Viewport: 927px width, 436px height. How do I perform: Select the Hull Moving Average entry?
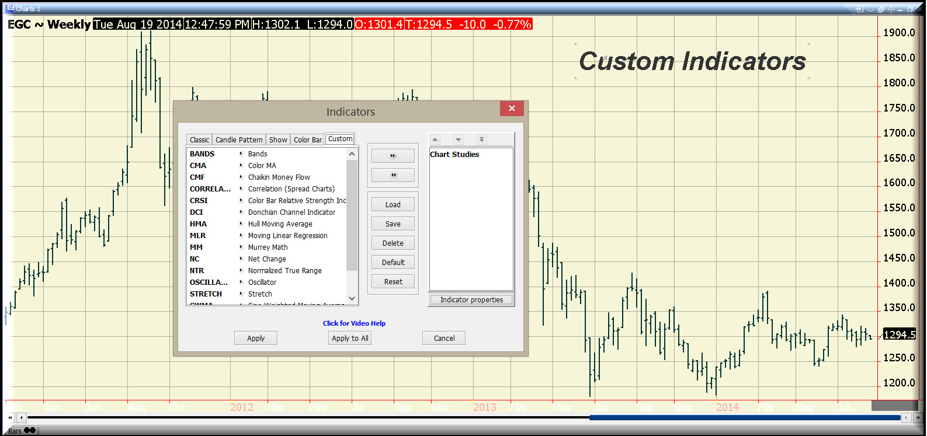click(280, 224)
